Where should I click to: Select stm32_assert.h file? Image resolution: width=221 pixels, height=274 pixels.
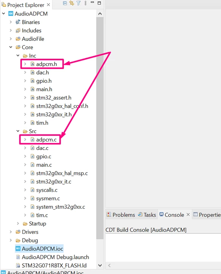pos(54,98)
